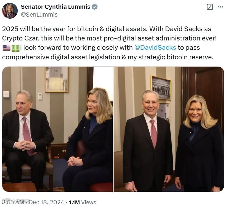Click the dollar banknote emoji in tweet
This screenshot has width=228, height=206.
[15, 48]
